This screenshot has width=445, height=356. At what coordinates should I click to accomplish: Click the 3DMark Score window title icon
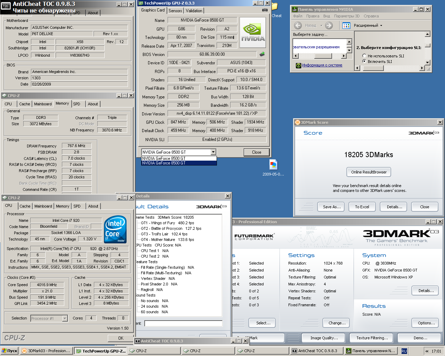tap(297, 122)
